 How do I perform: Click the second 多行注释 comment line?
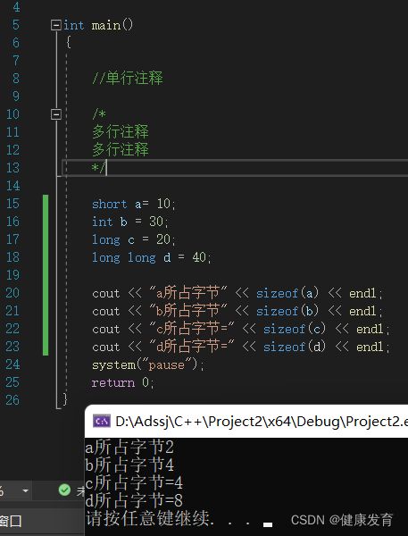pyautogui.click(x=121, y=149)
